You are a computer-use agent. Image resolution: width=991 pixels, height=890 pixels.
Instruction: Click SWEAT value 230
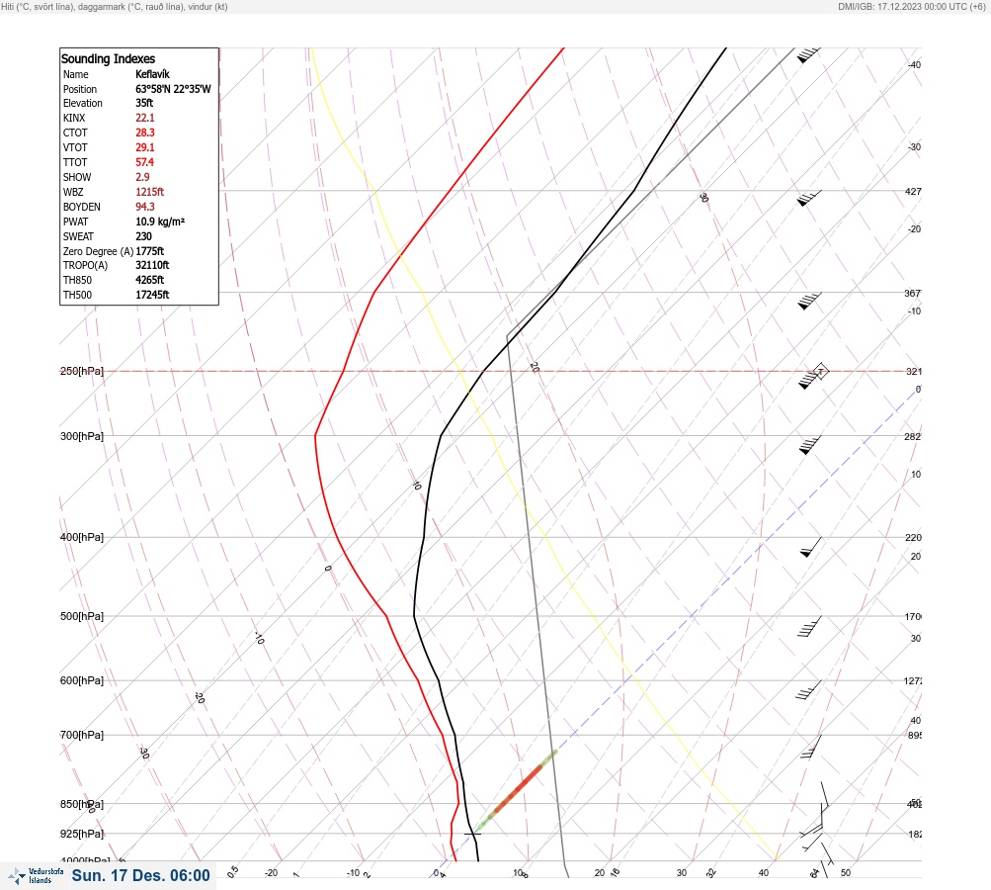(x=143, y=236)
